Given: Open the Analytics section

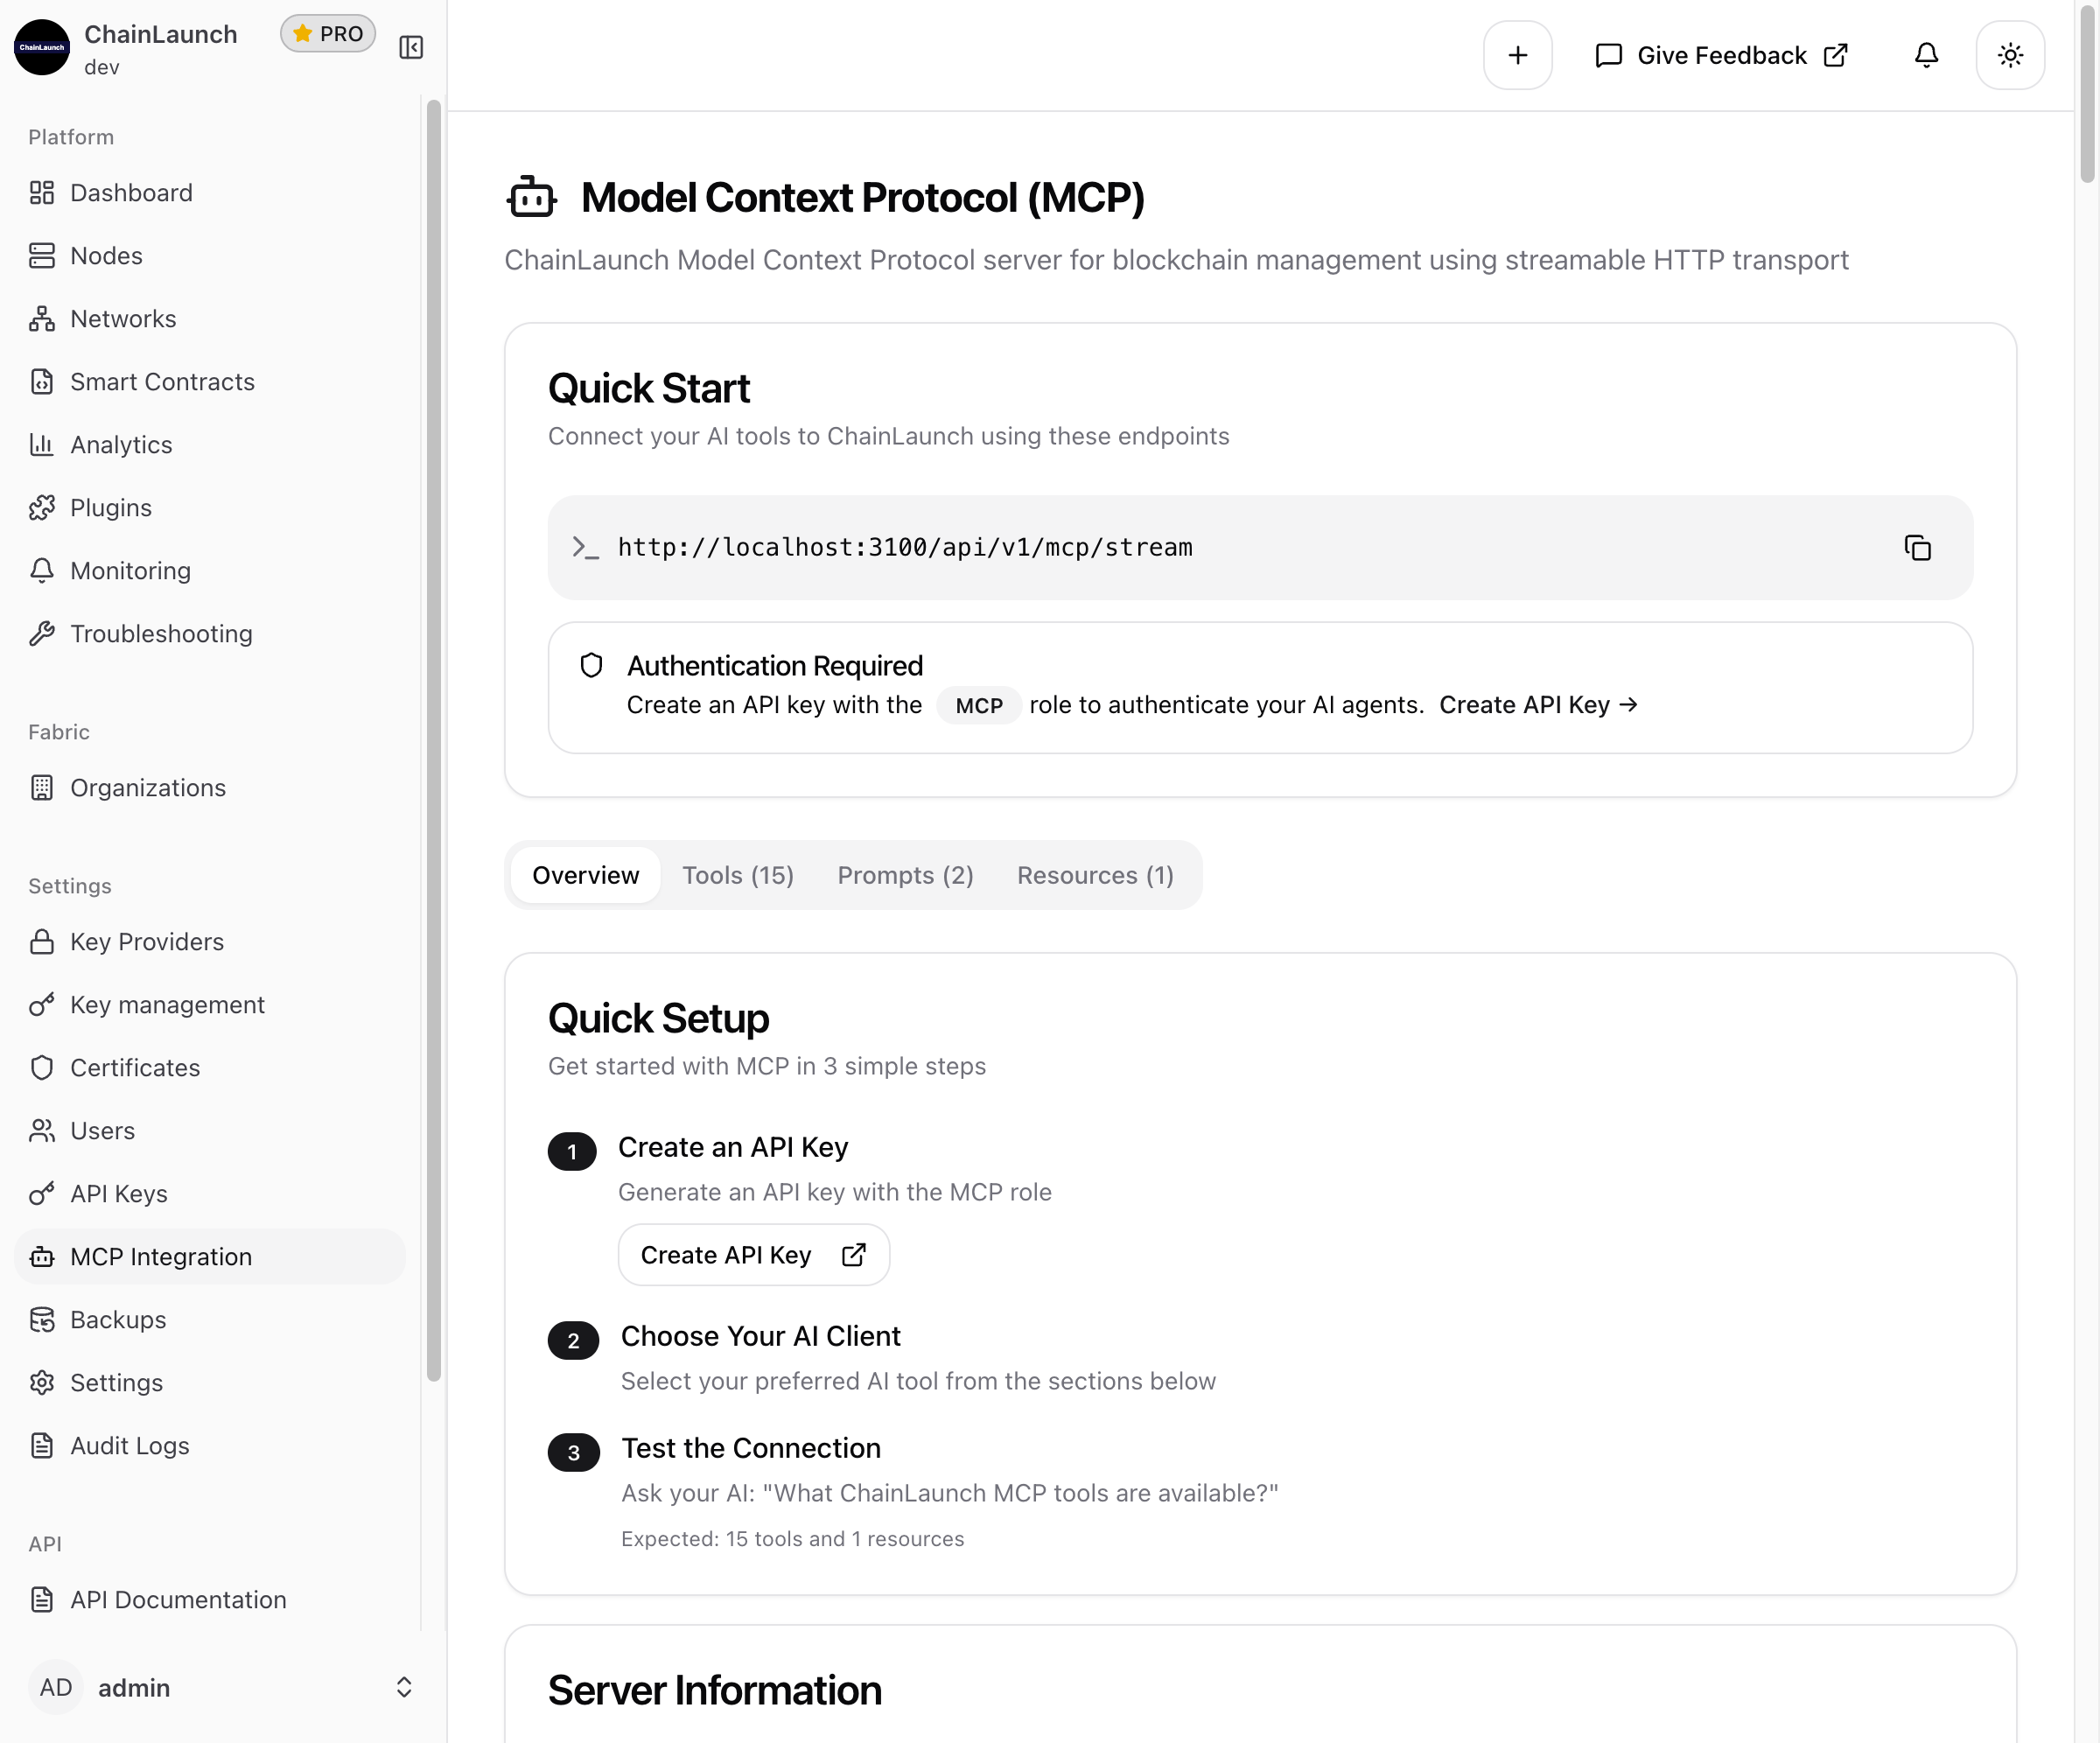Looking at the screenshot, I should (121, 444).
